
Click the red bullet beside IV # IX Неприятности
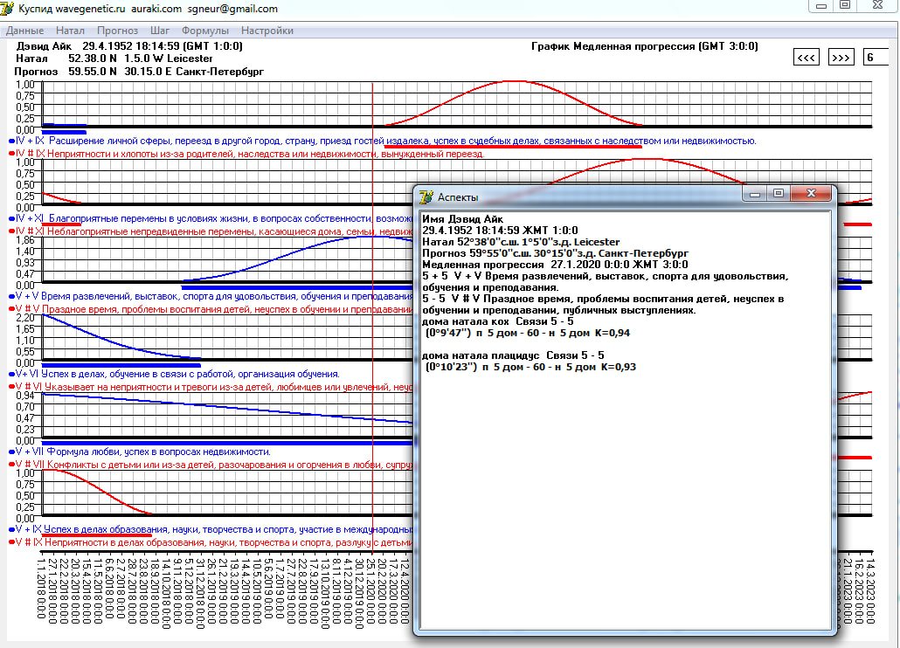pos(11,154)
